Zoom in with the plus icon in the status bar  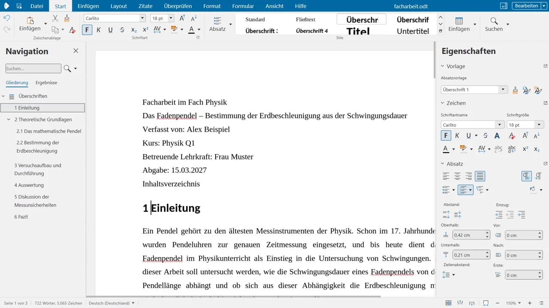pyautogui.click(x=530, y=303)
